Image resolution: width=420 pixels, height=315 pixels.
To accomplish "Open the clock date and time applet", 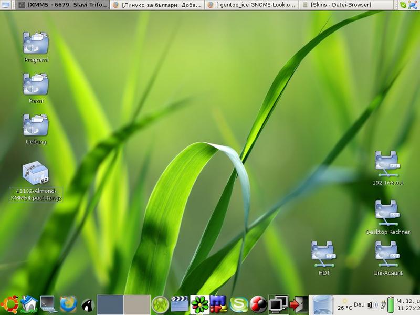I will point(407,304).
